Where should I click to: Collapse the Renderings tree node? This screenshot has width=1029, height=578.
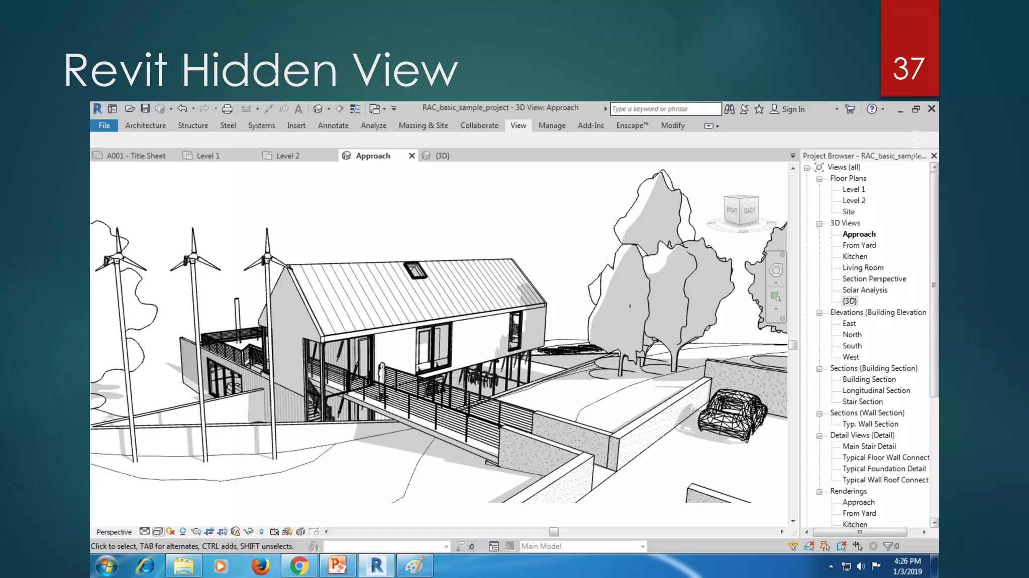tap(819, 492)
